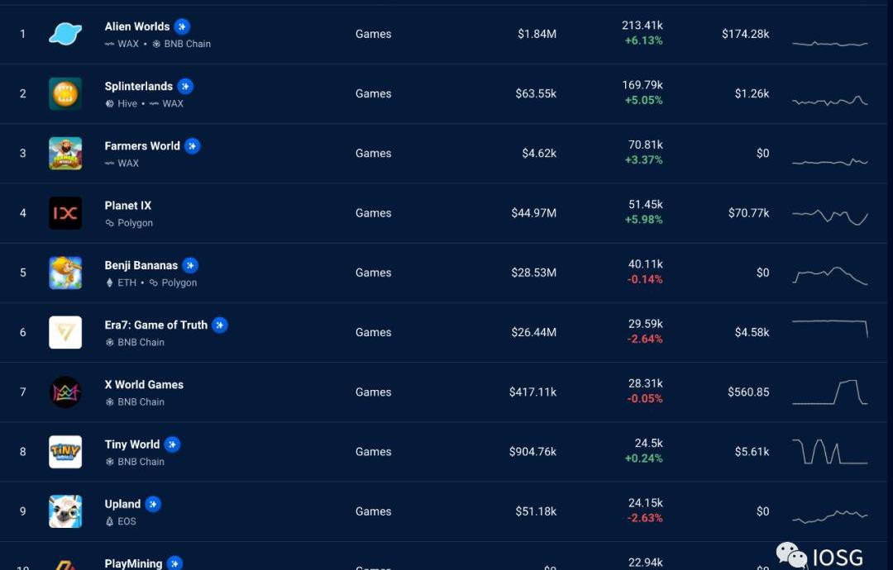Click blue badge next to Upland

[x=153, y=504]
